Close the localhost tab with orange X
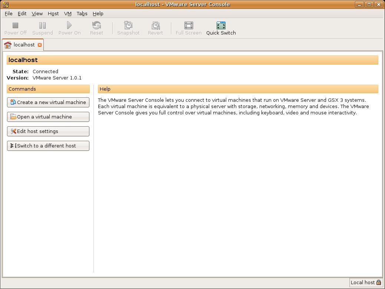385x289 pixels. coord(40,45)
